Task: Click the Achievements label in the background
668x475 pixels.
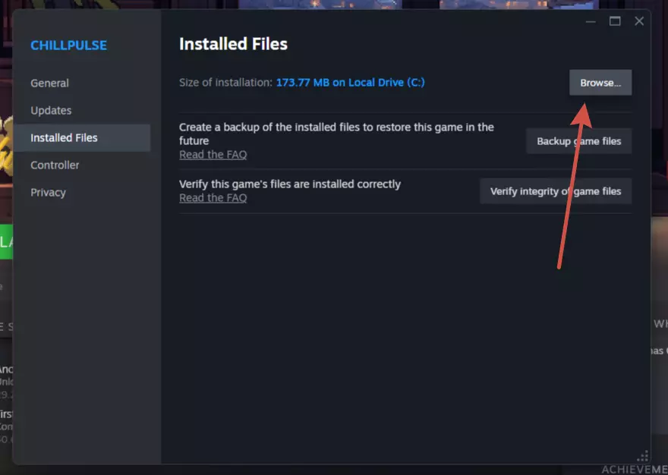Action: pyautogui.click(x=635, y=470)
